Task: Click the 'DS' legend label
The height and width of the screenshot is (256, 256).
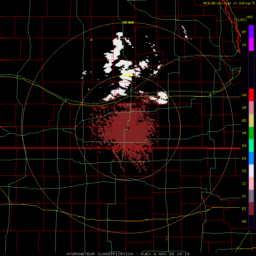Action: pos(244,171)
